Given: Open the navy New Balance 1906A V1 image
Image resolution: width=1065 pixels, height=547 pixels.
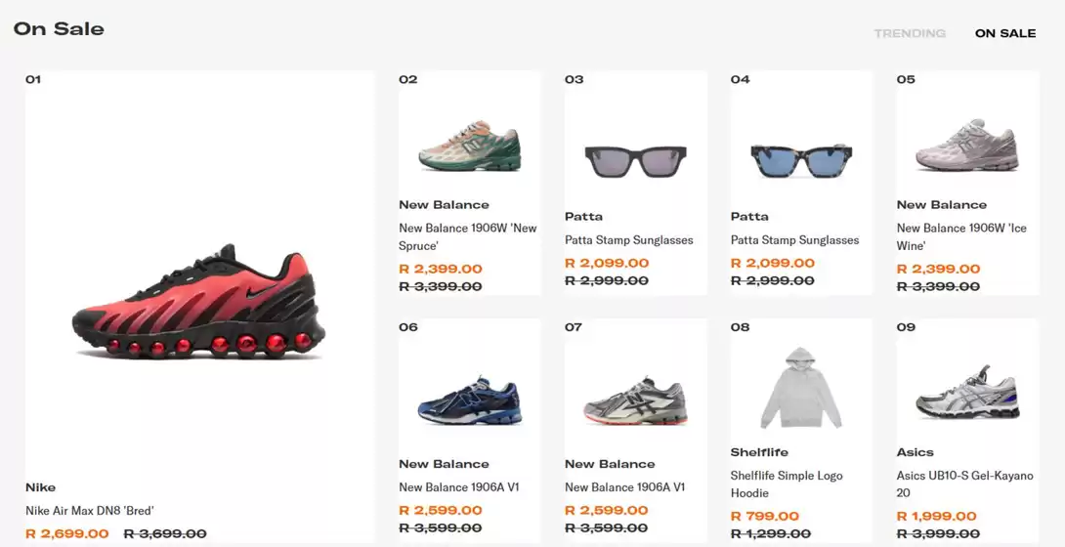Looking at the screenshot, I should pyautogui.click(x=469, y=400).
